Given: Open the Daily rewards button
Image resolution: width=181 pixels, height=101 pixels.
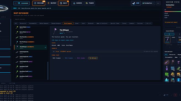Looking at the screenshot, I should (x=63, y=3).
